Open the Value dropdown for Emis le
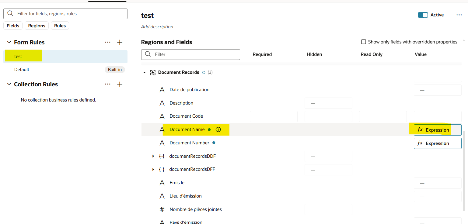This screenshot has height=224, width=468. 438,183
